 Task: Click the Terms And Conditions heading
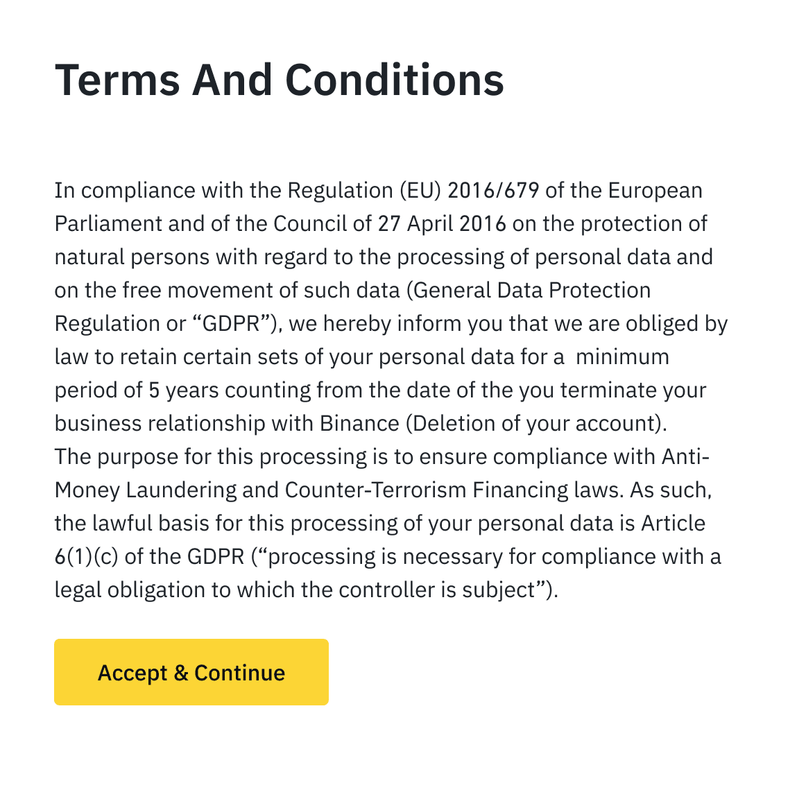(279, 80)
